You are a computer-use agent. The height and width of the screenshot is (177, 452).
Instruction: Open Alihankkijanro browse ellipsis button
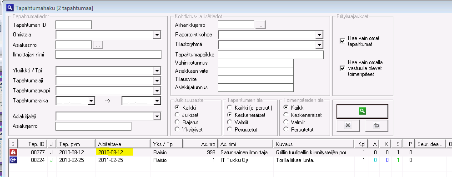260,25
